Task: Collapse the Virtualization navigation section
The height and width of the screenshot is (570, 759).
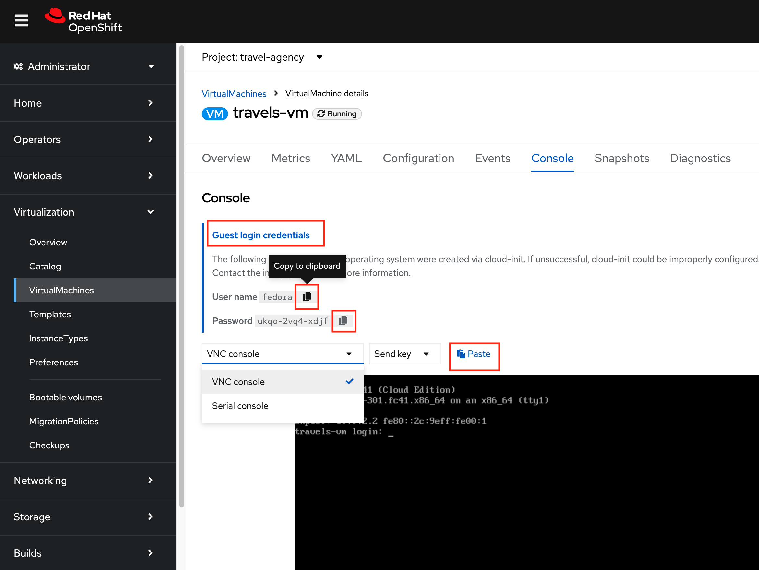Action: (88, 212)
